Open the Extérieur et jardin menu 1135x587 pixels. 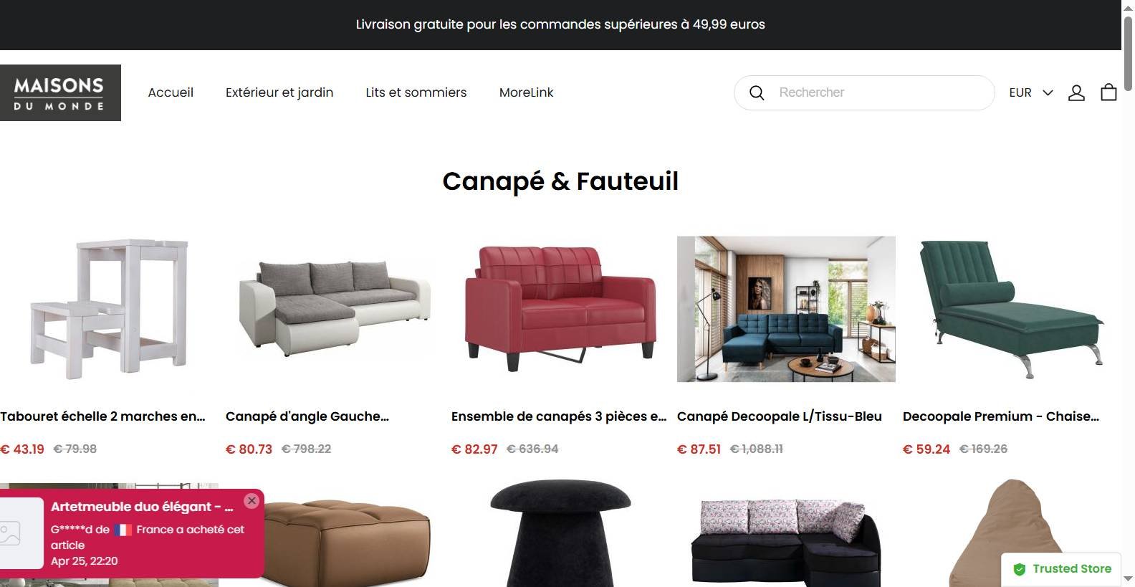(x=279, y=92)
